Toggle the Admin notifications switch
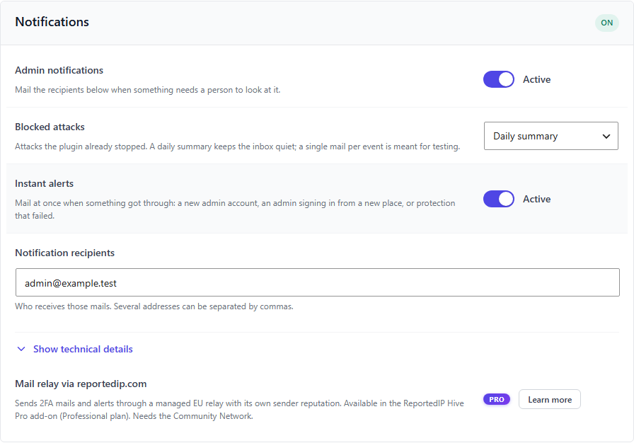 (499, 79)
